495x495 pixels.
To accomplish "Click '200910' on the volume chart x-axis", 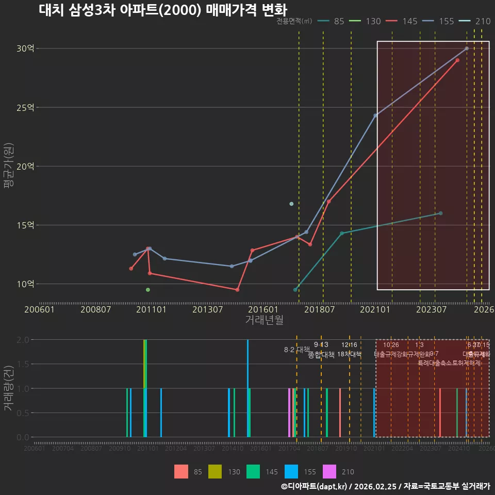I will [x=119, y=448].
